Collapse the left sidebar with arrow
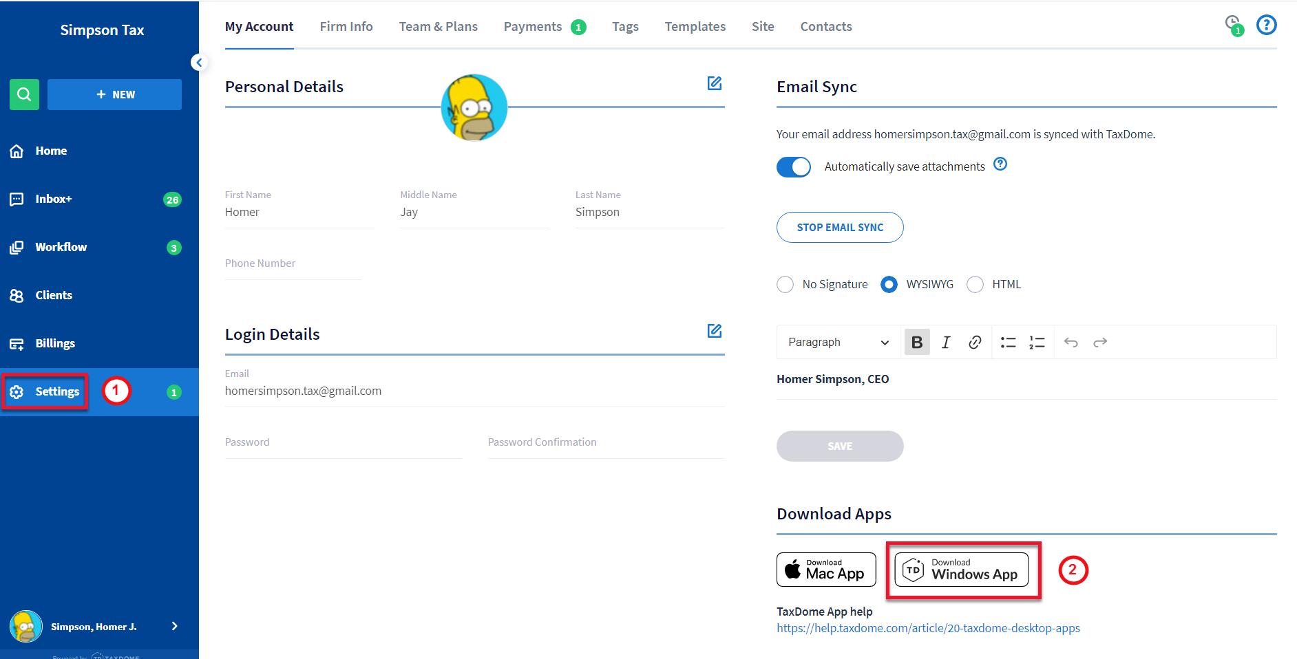Screen dimensions: 1297x659 click(199, 63)
